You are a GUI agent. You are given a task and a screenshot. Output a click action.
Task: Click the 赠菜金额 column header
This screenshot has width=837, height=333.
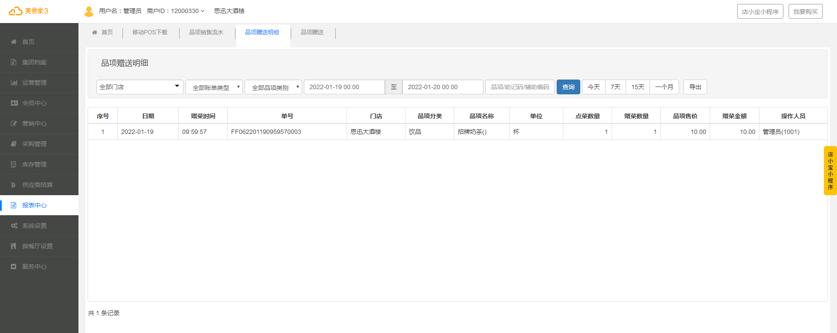pos(735,116)
